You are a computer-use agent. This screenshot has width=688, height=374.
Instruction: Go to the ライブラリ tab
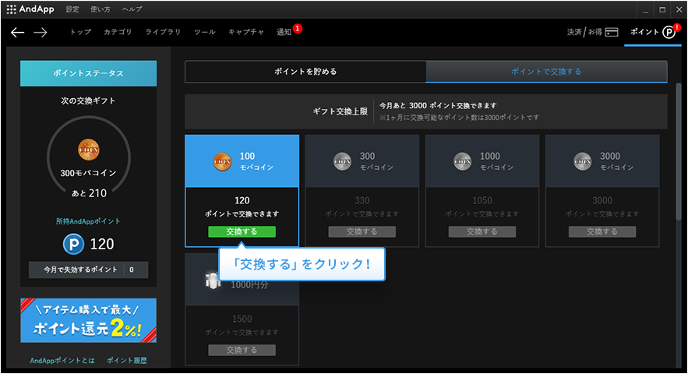click(x=163, y=32)
